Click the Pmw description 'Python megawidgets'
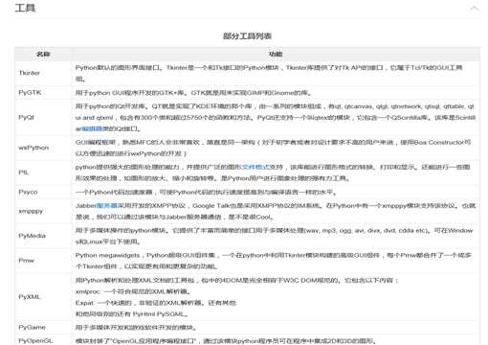This screenshot has width=488, height=345. (x=274, y=261)
